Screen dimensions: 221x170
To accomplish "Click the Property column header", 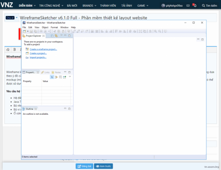I will 27,81.
